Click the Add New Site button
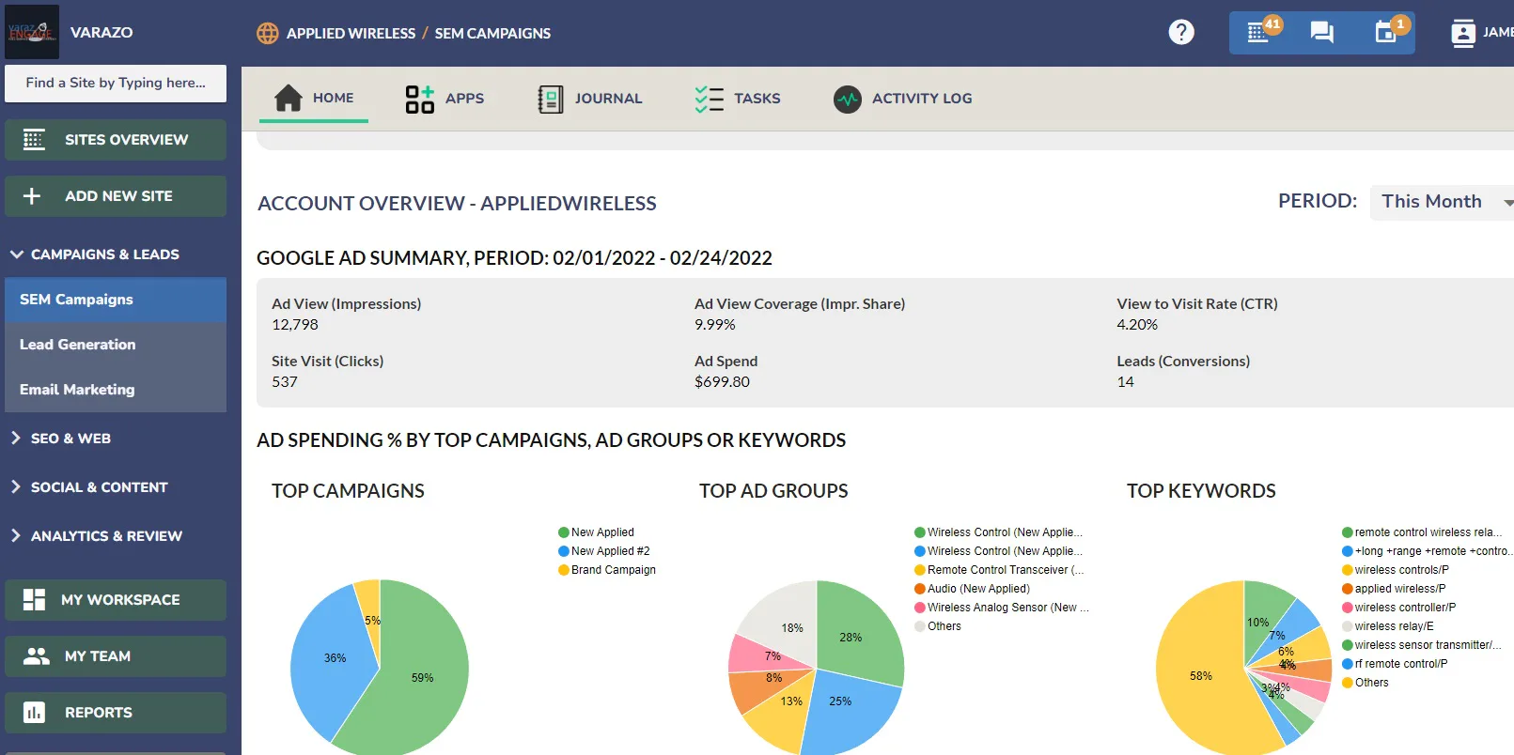 pos(116,196)
